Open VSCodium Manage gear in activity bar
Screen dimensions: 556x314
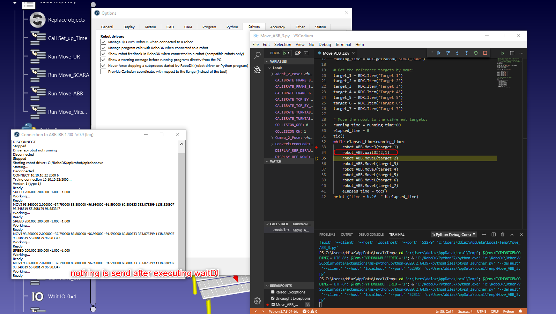pyautogui.click(x=257, y=301)
